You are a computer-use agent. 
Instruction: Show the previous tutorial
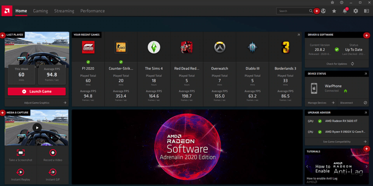pos(307,166)
